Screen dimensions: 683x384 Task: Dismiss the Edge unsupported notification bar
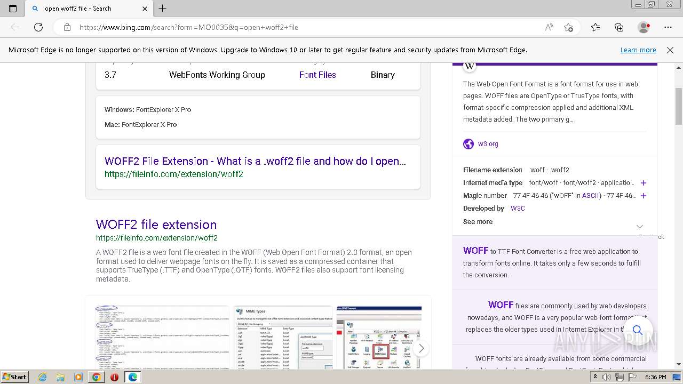tap(670, 50)
